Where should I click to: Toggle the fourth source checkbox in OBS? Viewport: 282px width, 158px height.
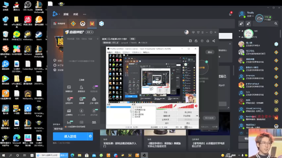(133, 114)
